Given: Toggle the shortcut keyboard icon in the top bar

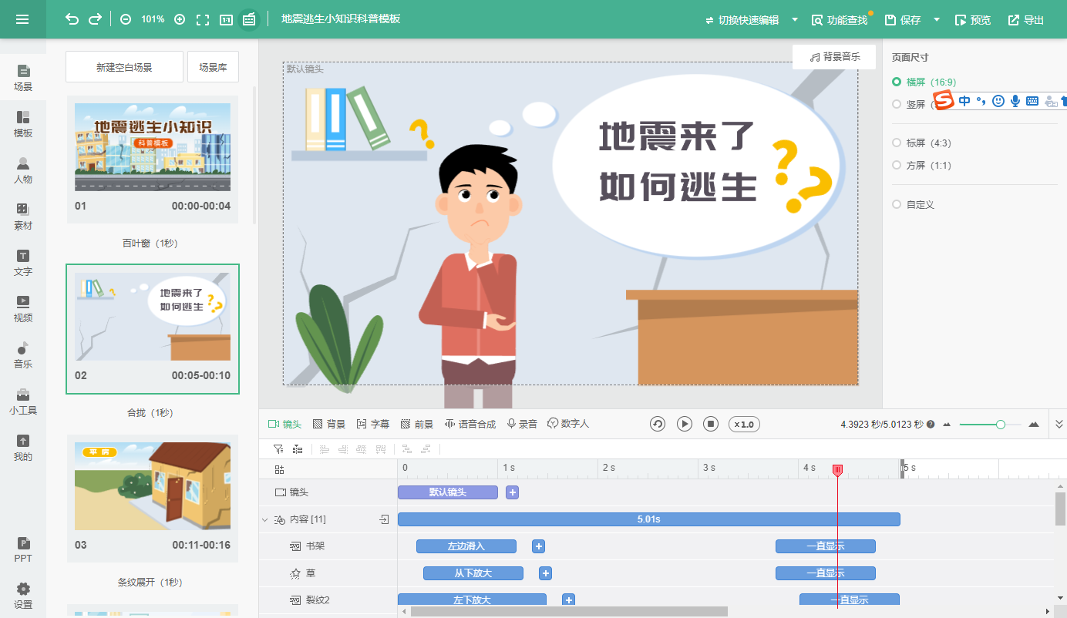Looking at the screenshot, I should pyautogui.click(x=248, y=19).
